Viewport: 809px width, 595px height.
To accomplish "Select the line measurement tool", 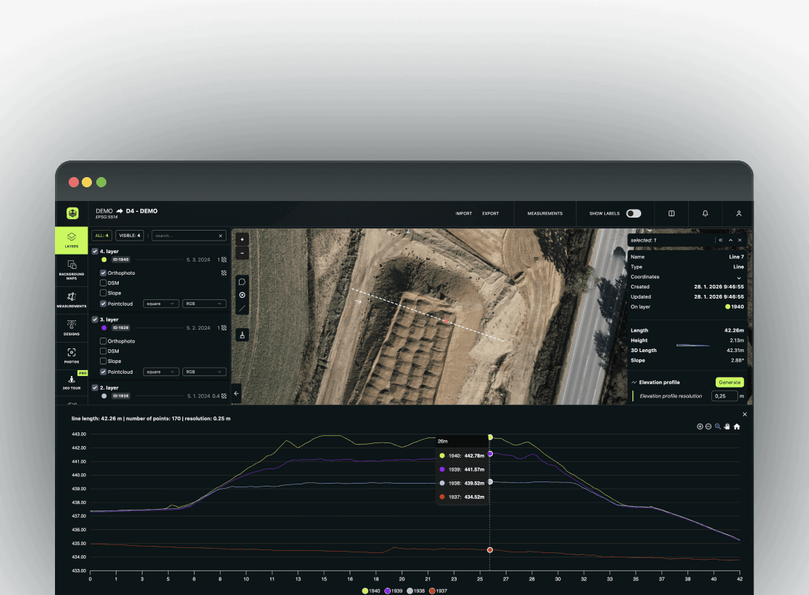I will [x=242, y=308].
